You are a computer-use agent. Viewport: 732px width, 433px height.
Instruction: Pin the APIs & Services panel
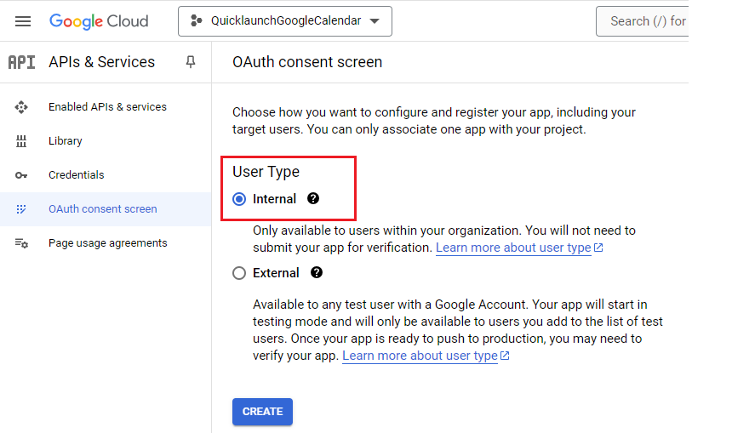[191, 62]
